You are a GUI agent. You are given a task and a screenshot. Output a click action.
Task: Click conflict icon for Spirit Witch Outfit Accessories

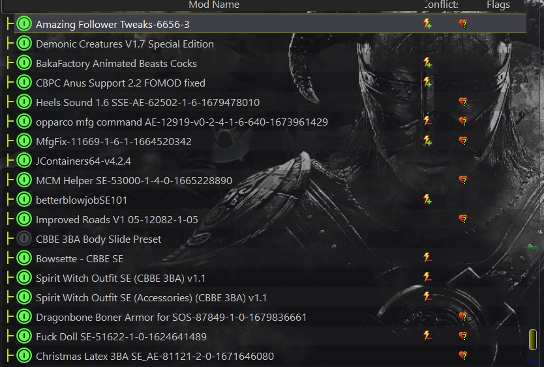(x=427, y=297)
